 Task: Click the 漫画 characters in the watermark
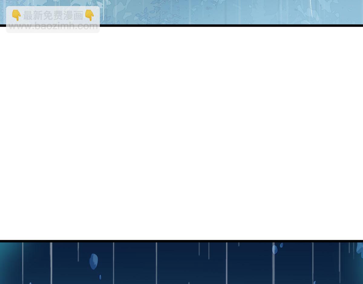coord(73,15)
